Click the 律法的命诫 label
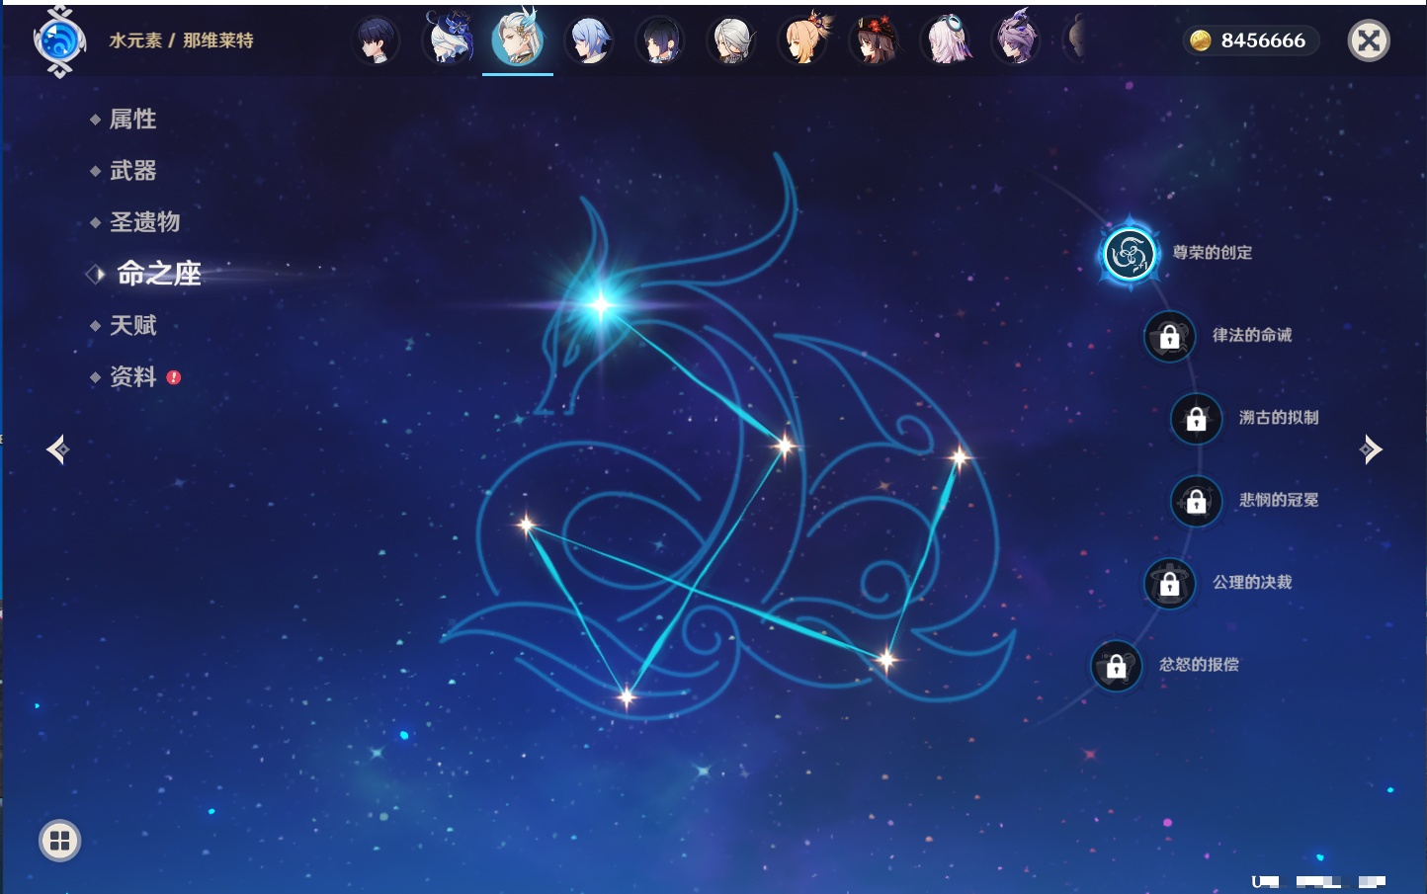The image size is (1427, 894). pos(1252,335)
